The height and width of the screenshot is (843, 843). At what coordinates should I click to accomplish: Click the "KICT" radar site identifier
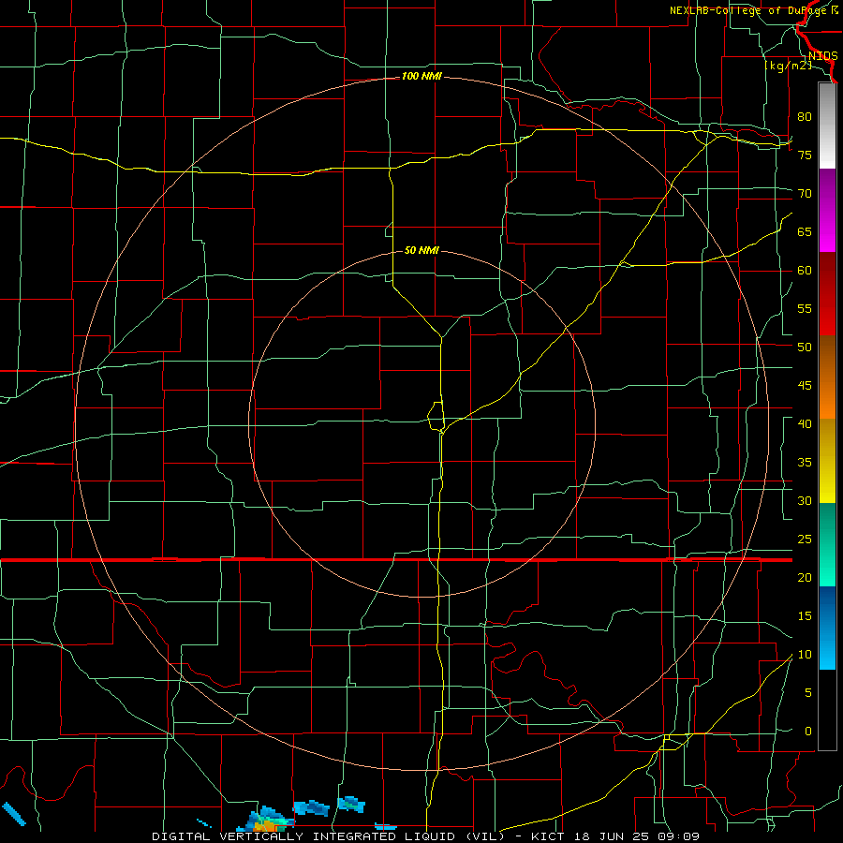550,836
